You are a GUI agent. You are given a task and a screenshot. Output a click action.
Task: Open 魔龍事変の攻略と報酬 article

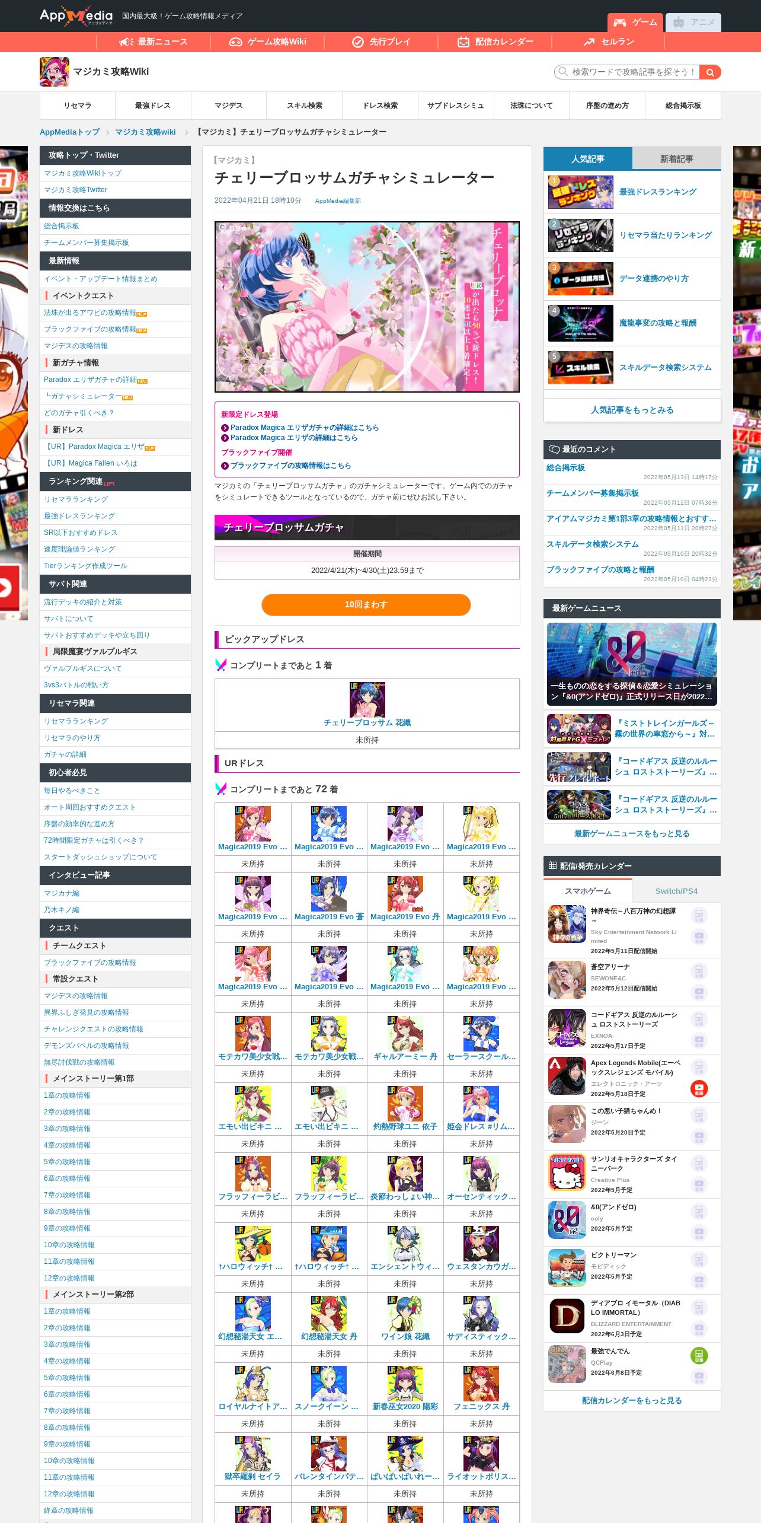point(658,323)
